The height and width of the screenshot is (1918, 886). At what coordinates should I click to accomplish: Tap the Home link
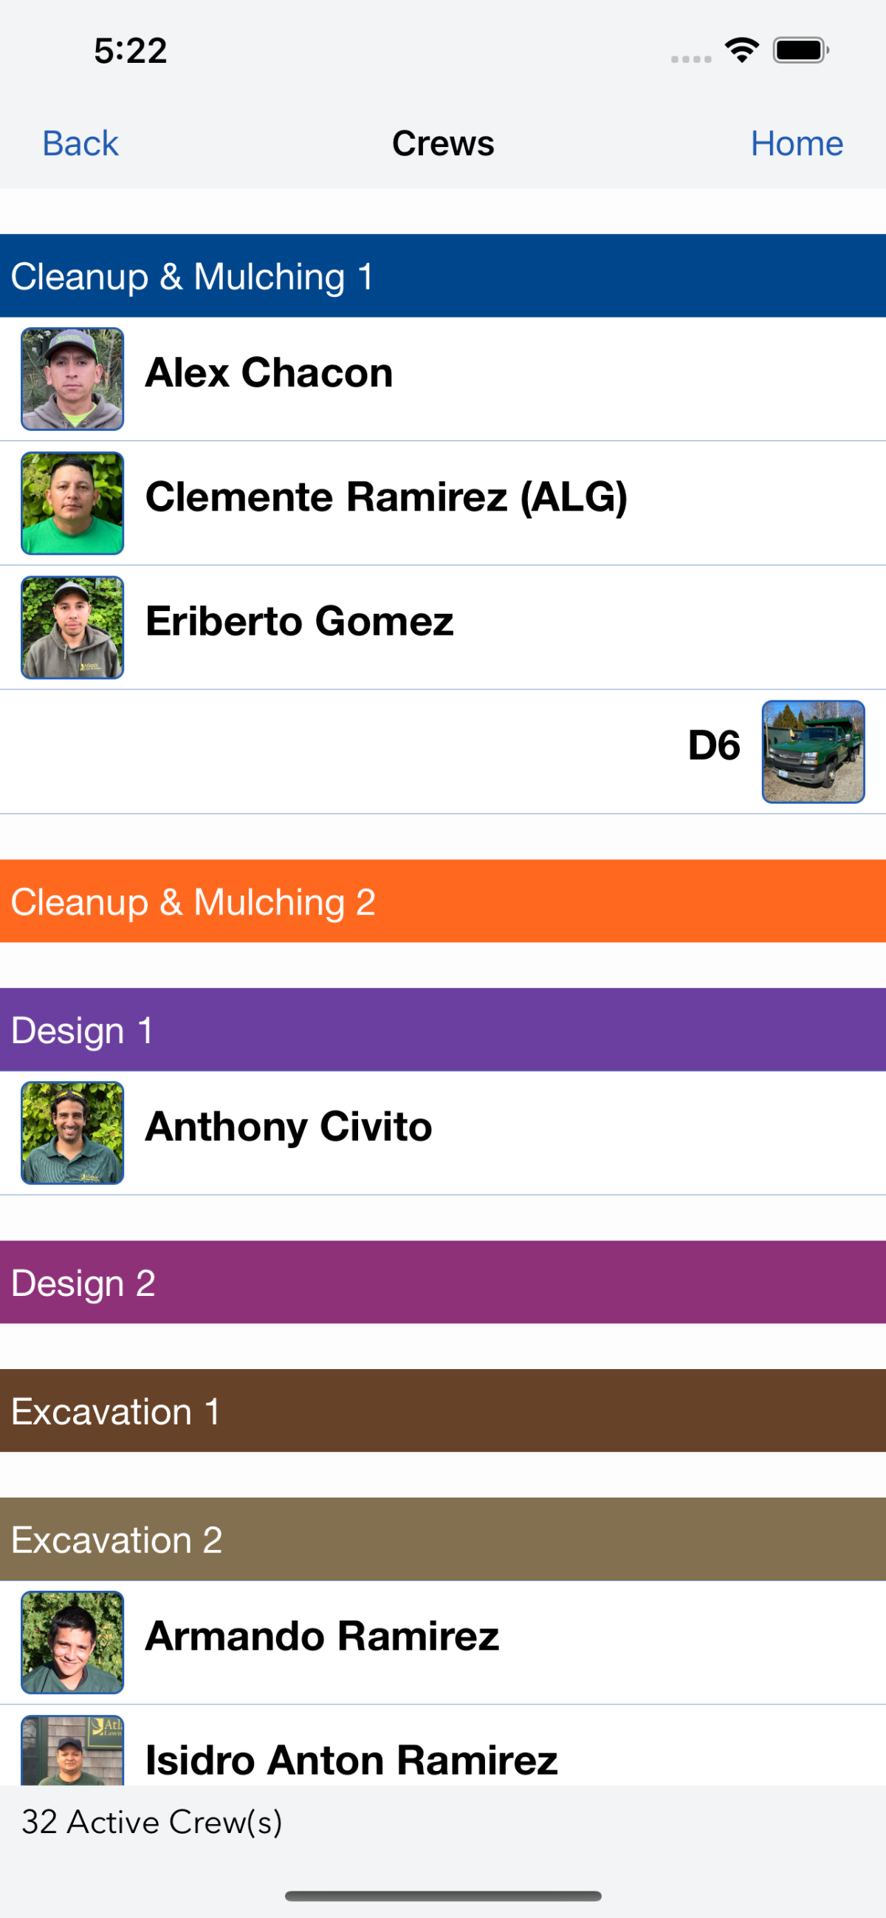[796, 143]
